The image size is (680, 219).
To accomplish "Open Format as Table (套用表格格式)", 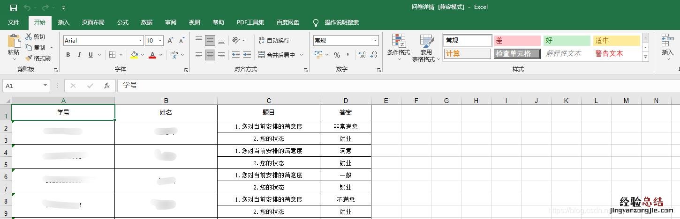I will click(x=426, y=47).
